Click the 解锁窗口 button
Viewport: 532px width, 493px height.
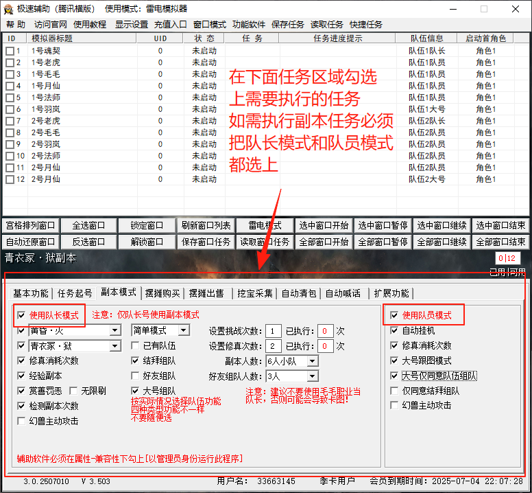pyautogui.click(x=147, y=242)
